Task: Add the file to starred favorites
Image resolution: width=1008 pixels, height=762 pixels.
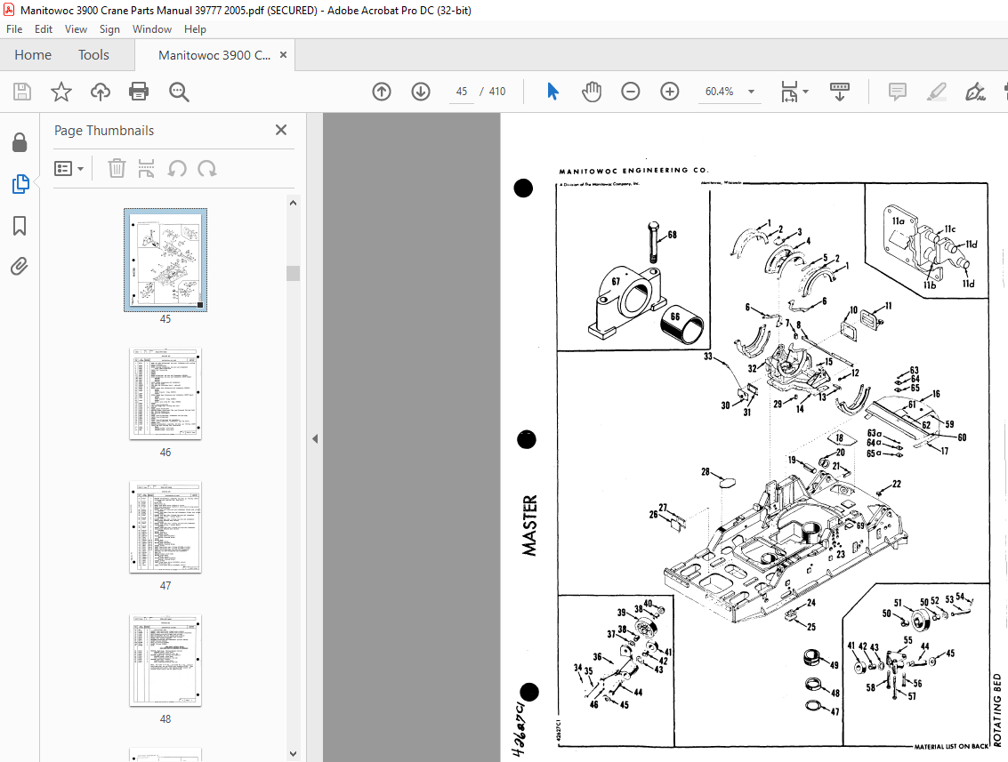Action: click(x=61, y=92)
